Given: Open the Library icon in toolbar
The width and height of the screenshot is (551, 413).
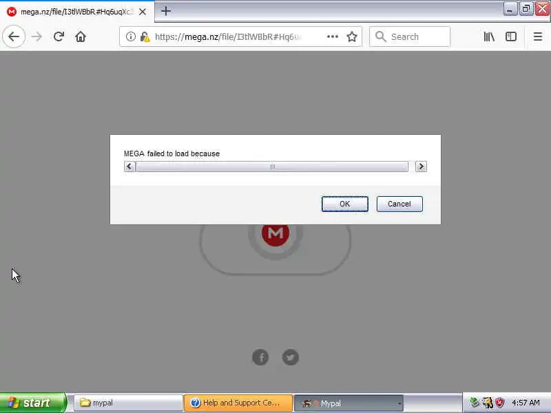Looking at the screenshot, I should [489, 36].
